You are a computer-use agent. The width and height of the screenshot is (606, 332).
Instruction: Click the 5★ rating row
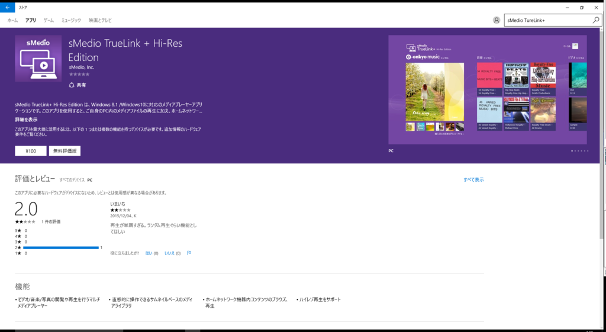[x=21, y=231]
